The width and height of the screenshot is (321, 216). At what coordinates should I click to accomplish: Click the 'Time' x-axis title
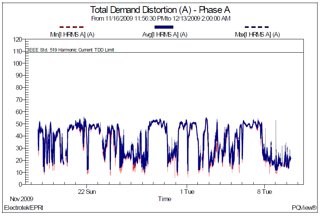coord(165,199)
